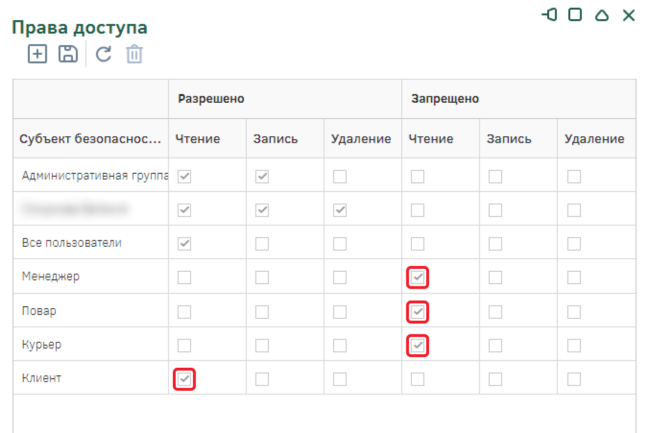Collapse panel using the triangle icon
The height and width of the screenshot is (433, 649).
(601, 15)
